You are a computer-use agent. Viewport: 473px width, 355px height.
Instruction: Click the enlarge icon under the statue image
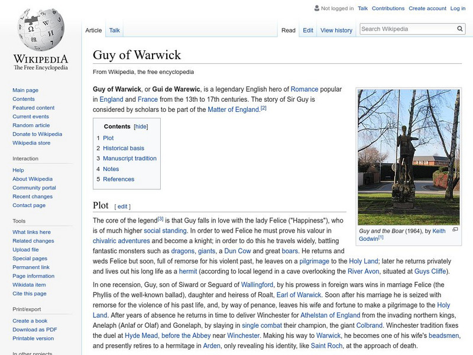pos(455,230)
